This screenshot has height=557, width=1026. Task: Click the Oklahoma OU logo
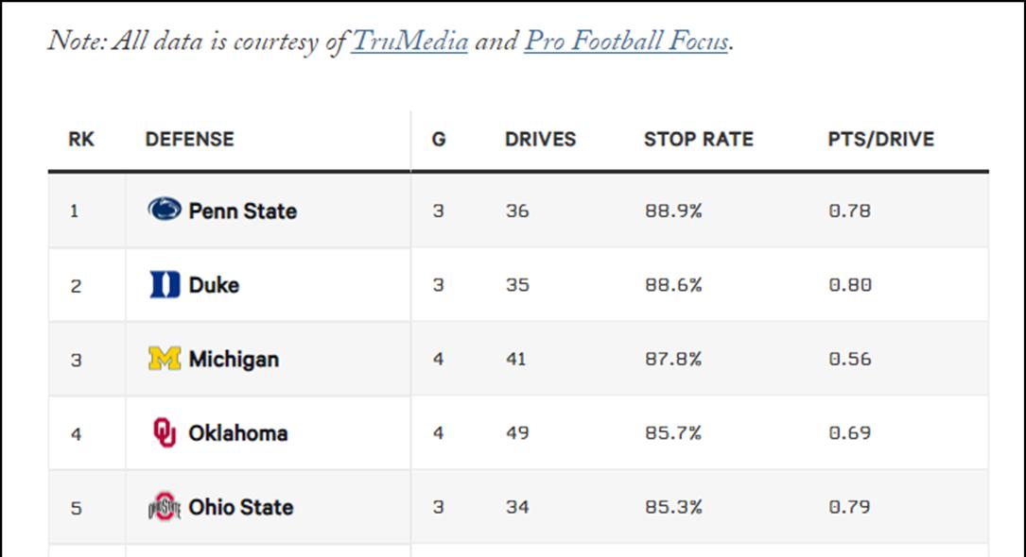165,432
